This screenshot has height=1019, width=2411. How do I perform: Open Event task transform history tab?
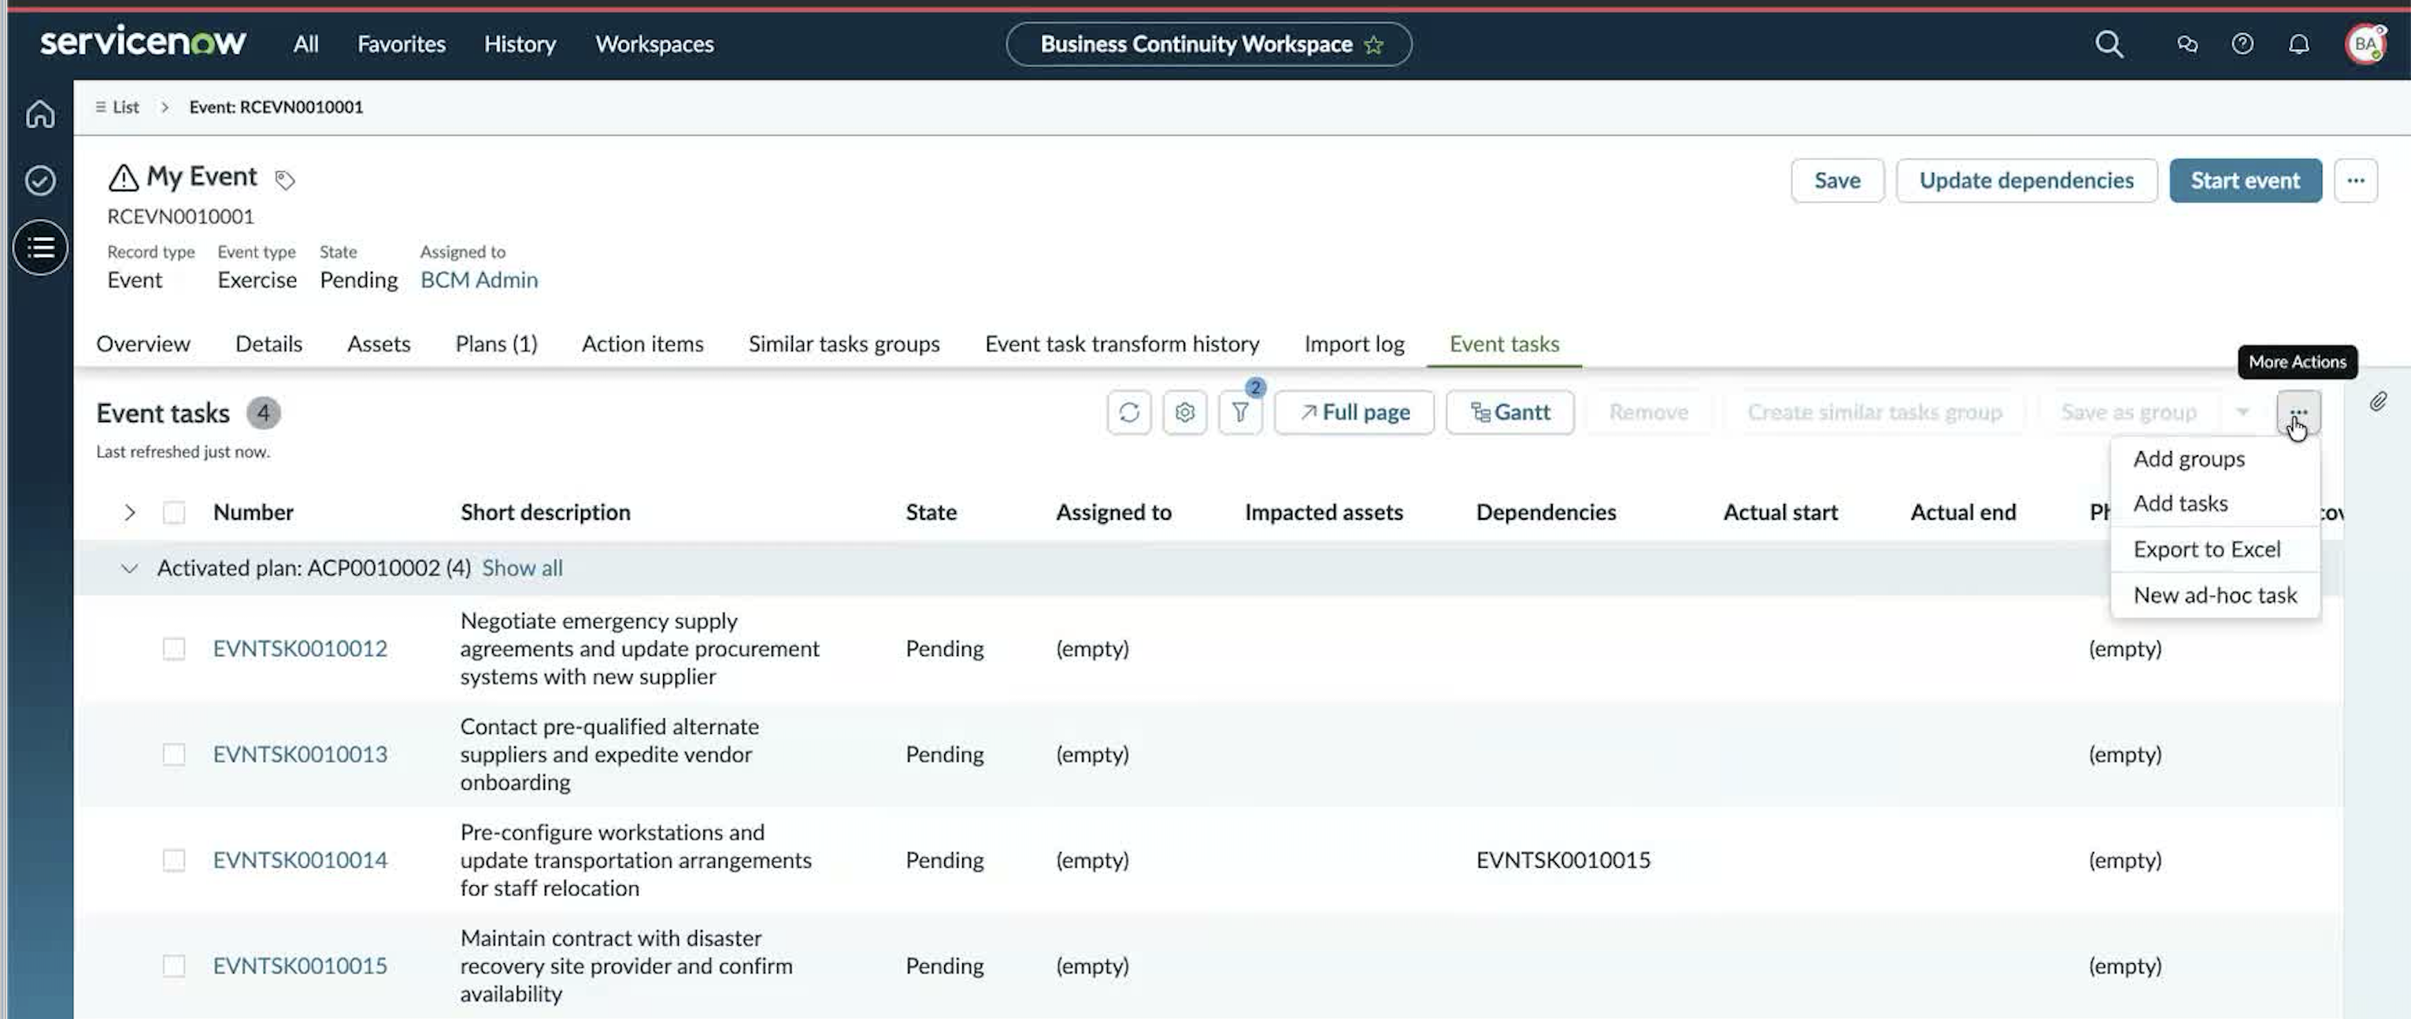(x=1121, y=344)
